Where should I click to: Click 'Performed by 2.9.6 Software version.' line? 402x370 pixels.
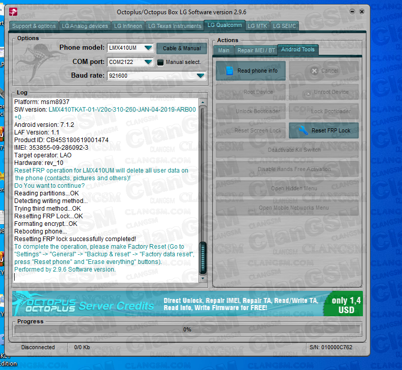[65, 270]
